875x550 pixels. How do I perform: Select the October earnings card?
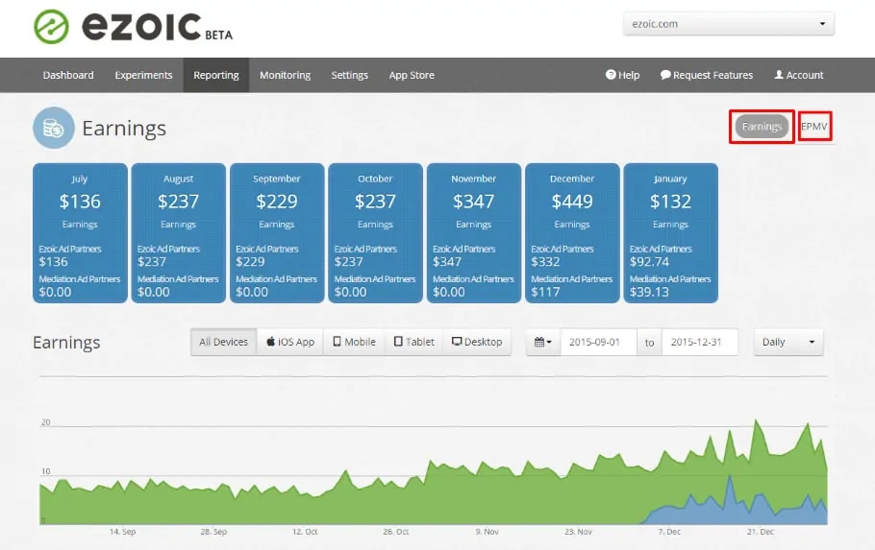click(x=376, y=233)
